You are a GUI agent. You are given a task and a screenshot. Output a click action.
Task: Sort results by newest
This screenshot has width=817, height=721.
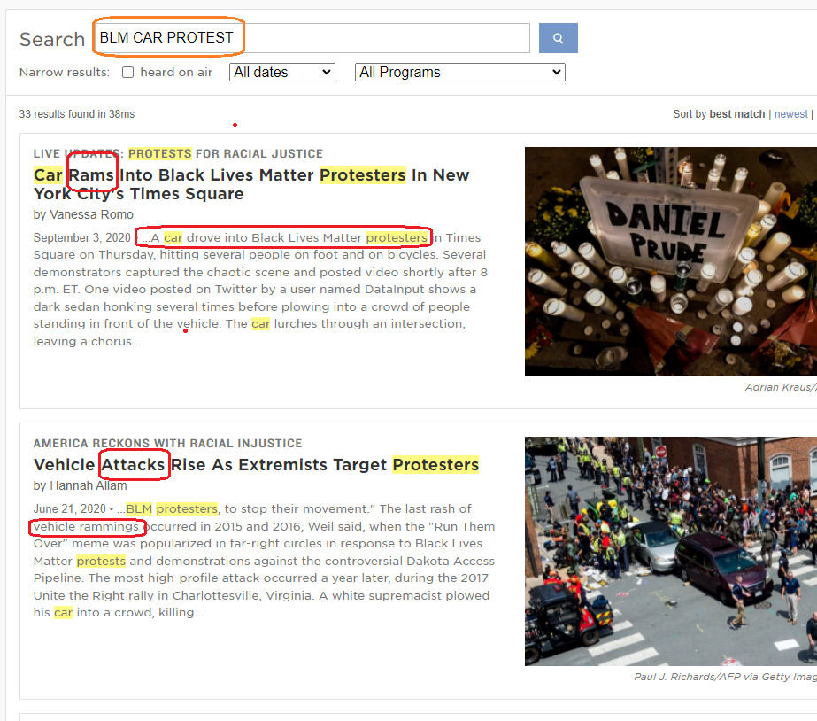click(790, 114)
